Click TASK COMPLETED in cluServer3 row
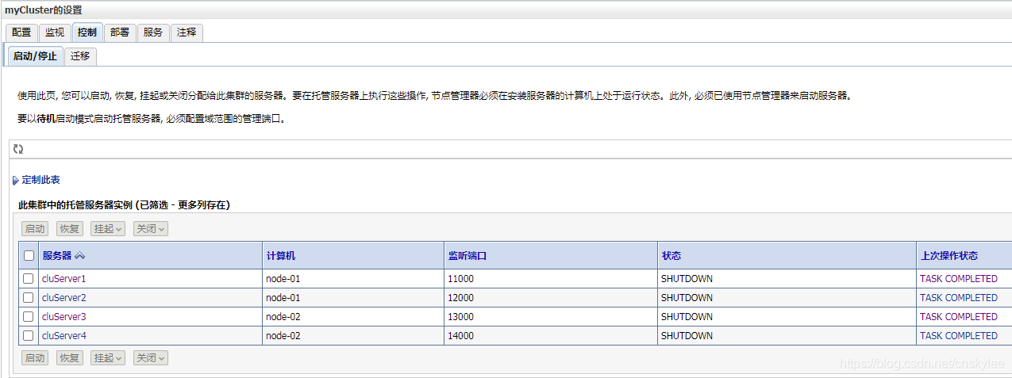The width and height of the screenshot is (1012, 378). (x=959, y=317)
